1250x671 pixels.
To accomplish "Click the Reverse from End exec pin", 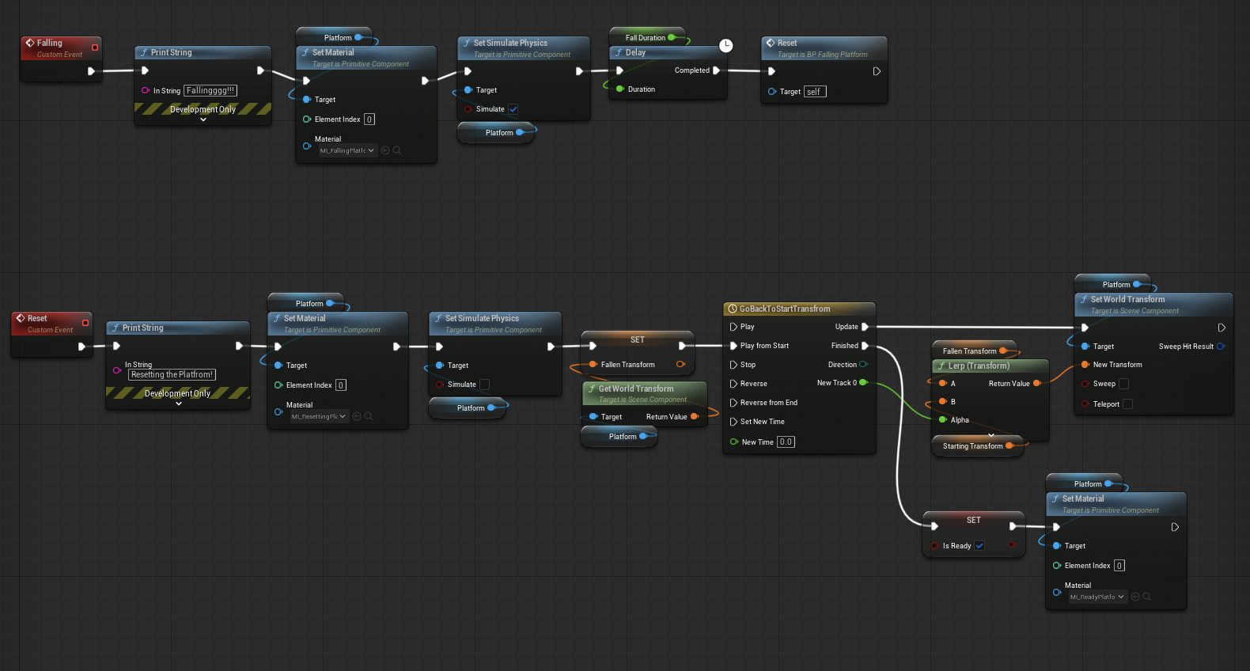I will [x=733, y=403].
